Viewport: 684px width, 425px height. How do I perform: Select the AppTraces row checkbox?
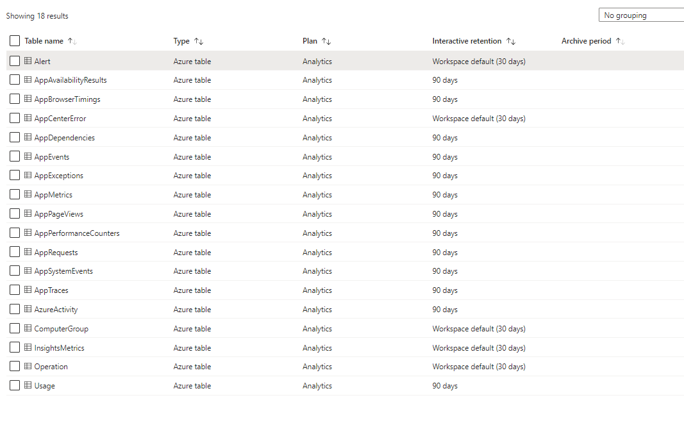pyautogui.click(x=15, y=290)
